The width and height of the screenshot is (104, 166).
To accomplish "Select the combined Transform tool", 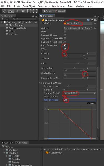I will pos(35,11).
